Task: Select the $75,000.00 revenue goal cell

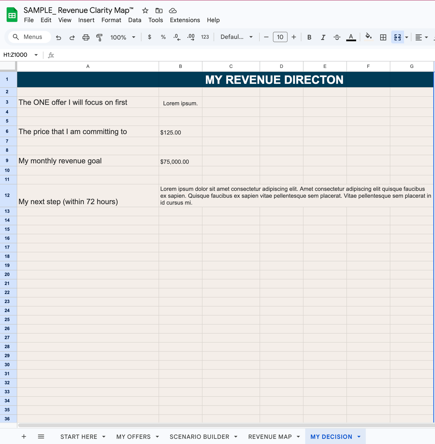Action: point(180,161)
